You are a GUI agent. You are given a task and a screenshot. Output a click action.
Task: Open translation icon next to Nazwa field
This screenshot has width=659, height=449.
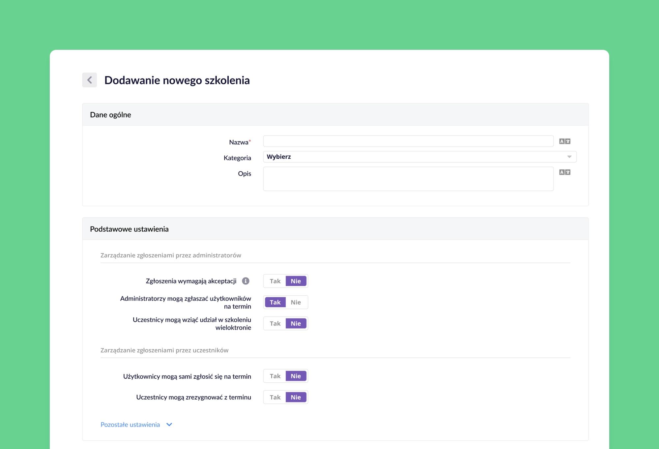click(x=565, y=141)
